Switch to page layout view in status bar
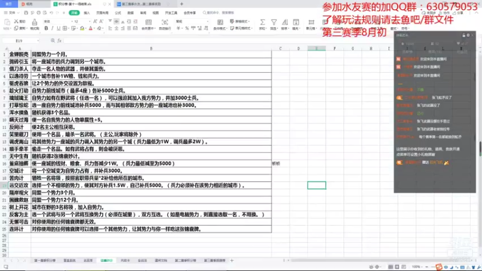Screen dimensions: 482x271 coord(397,267)
